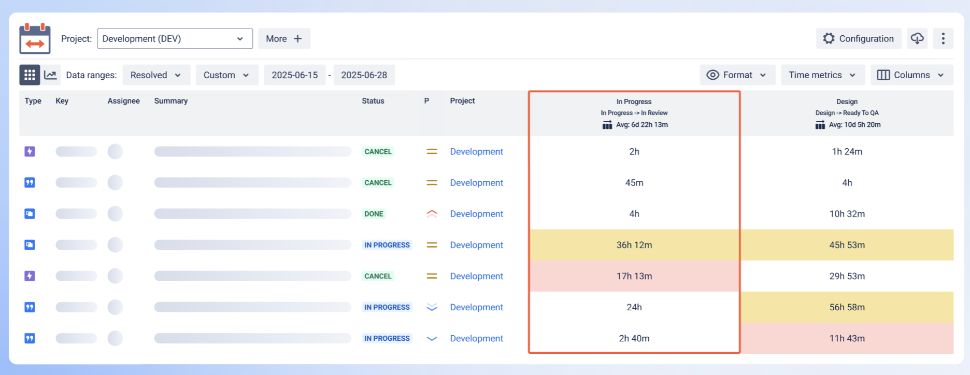Viewport: 970px width, 375px height.
Task: Click the low priority icon in the 11h 43m row
Action: point(432,338)
